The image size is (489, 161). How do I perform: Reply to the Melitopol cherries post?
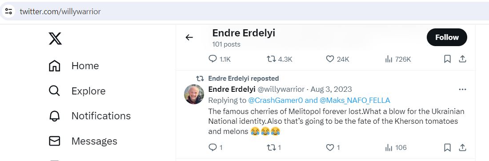pyautogui.click(x=215, y=147)
